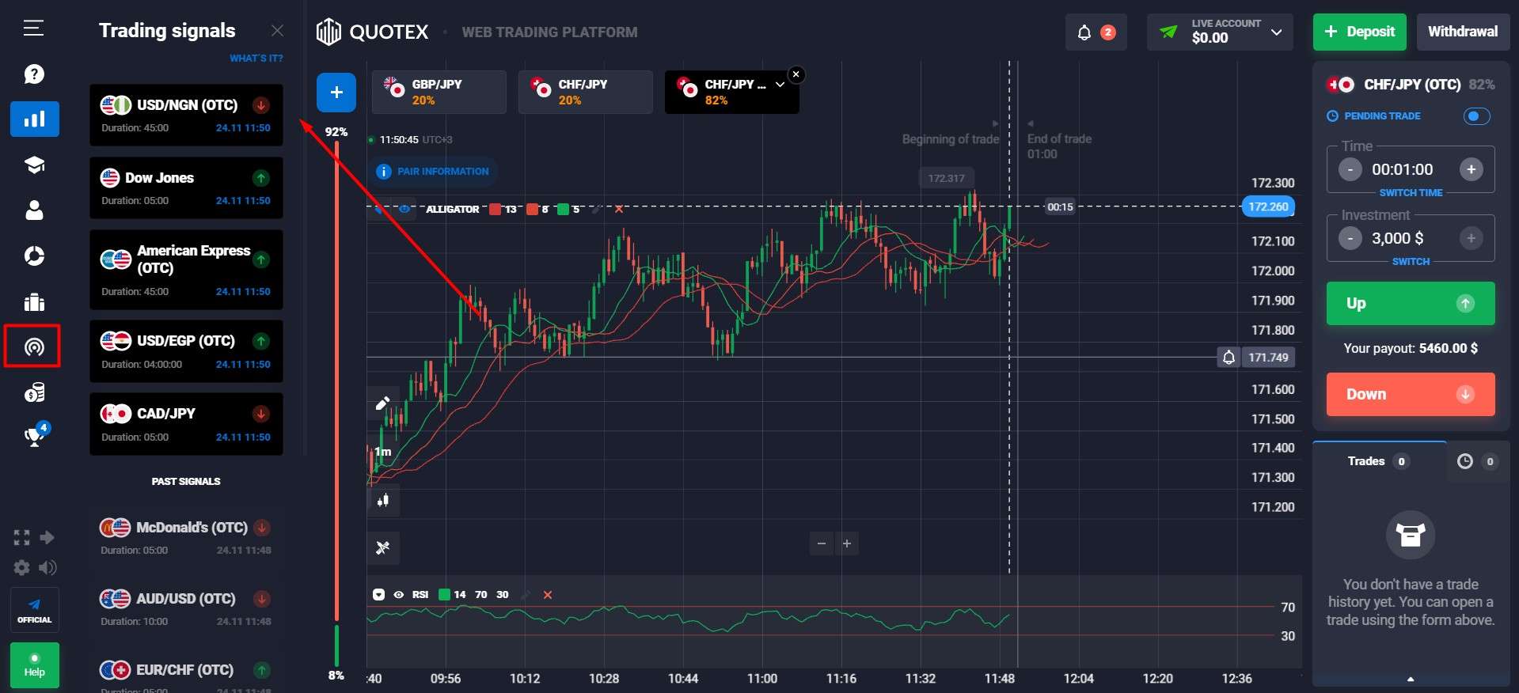Mute the sound speaker icon
The image size is (1519, 693).
[47, 567]
